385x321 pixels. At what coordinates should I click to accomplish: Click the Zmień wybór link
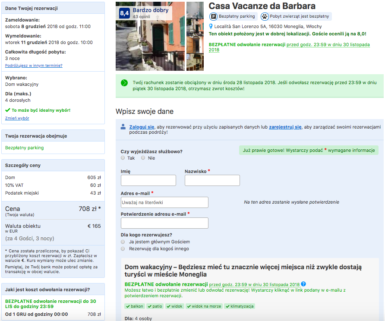(17, 118)
